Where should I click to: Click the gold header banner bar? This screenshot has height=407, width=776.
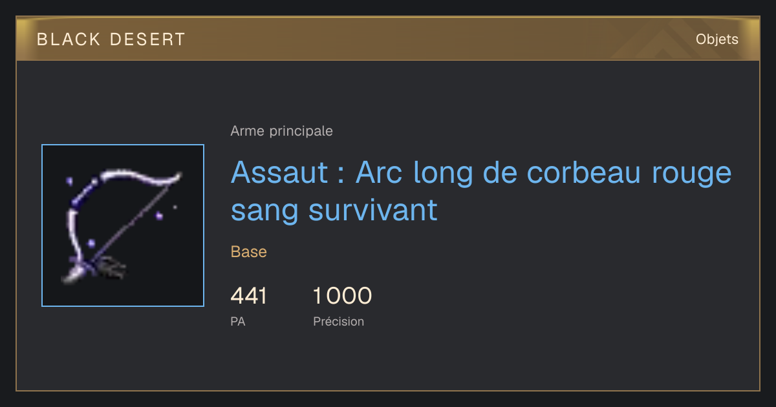pyautogui.click(x=388, y=39)
